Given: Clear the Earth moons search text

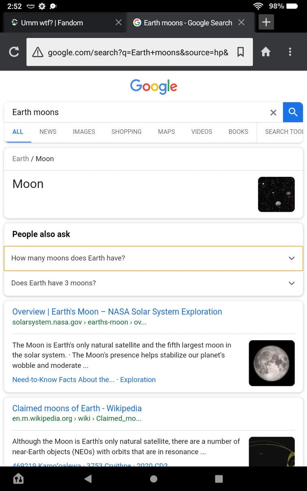Looking at the screenshot, I should click(273, 113).
